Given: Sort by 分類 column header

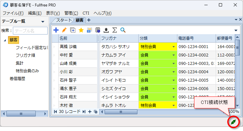Looking at the screenshot, I should point(158,38).
